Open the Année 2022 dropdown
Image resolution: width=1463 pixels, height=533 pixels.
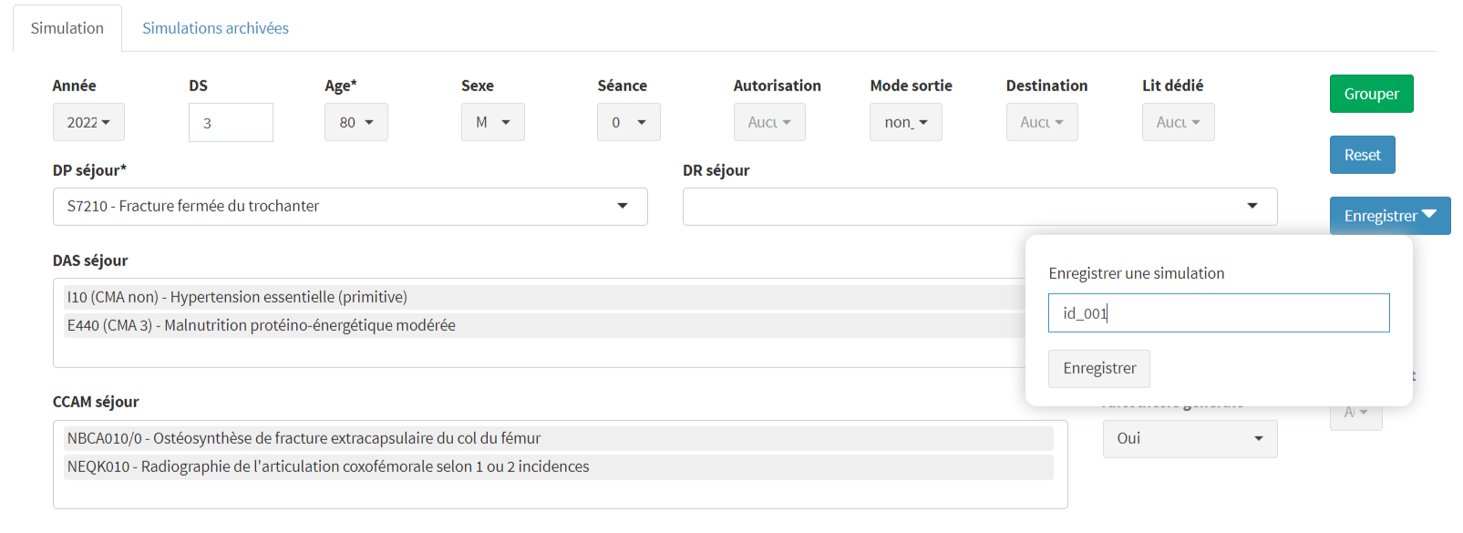click(88, 122)
